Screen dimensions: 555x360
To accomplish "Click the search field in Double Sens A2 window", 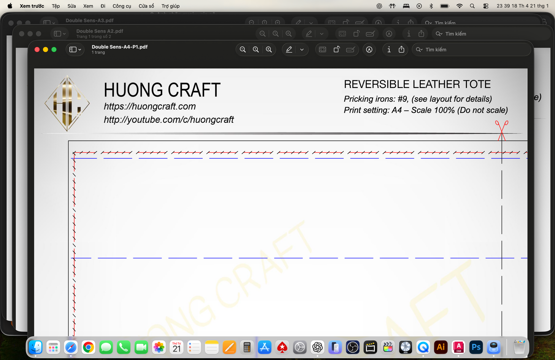I will click(491, 34).
